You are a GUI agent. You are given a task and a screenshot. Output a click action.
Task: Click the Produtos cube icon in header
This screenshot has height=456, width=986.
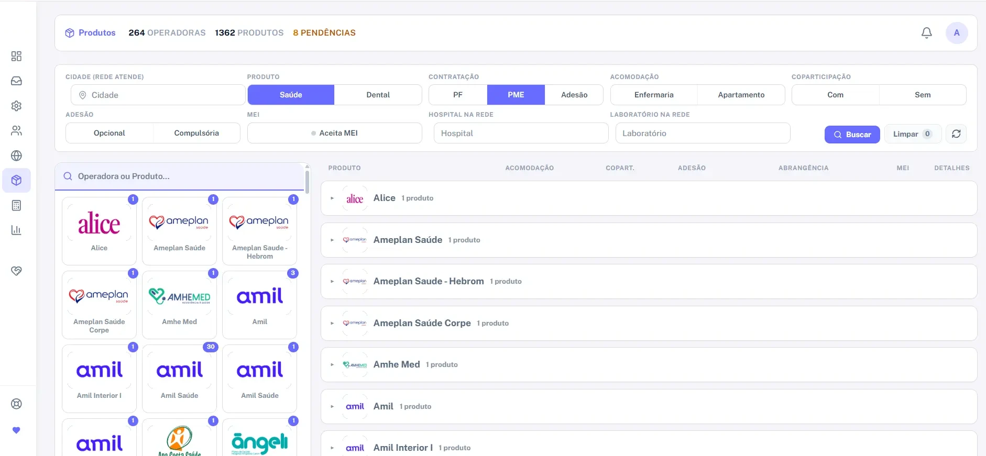point(70,33)
